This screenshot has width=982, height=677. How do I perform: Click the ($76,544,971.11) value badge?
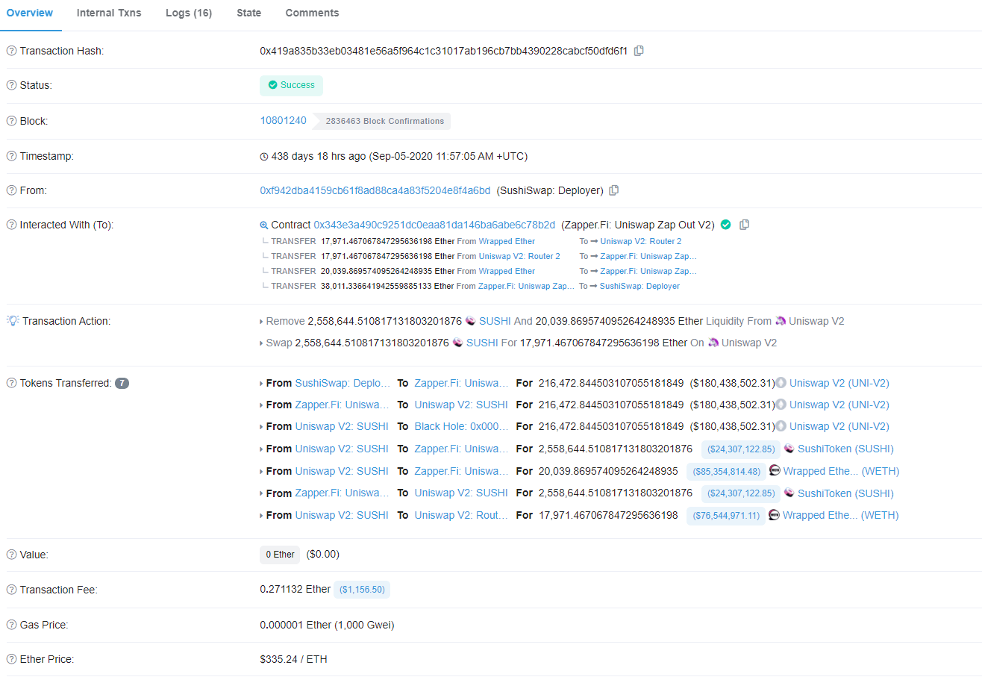pyautogui.click(x=726, y=515)
